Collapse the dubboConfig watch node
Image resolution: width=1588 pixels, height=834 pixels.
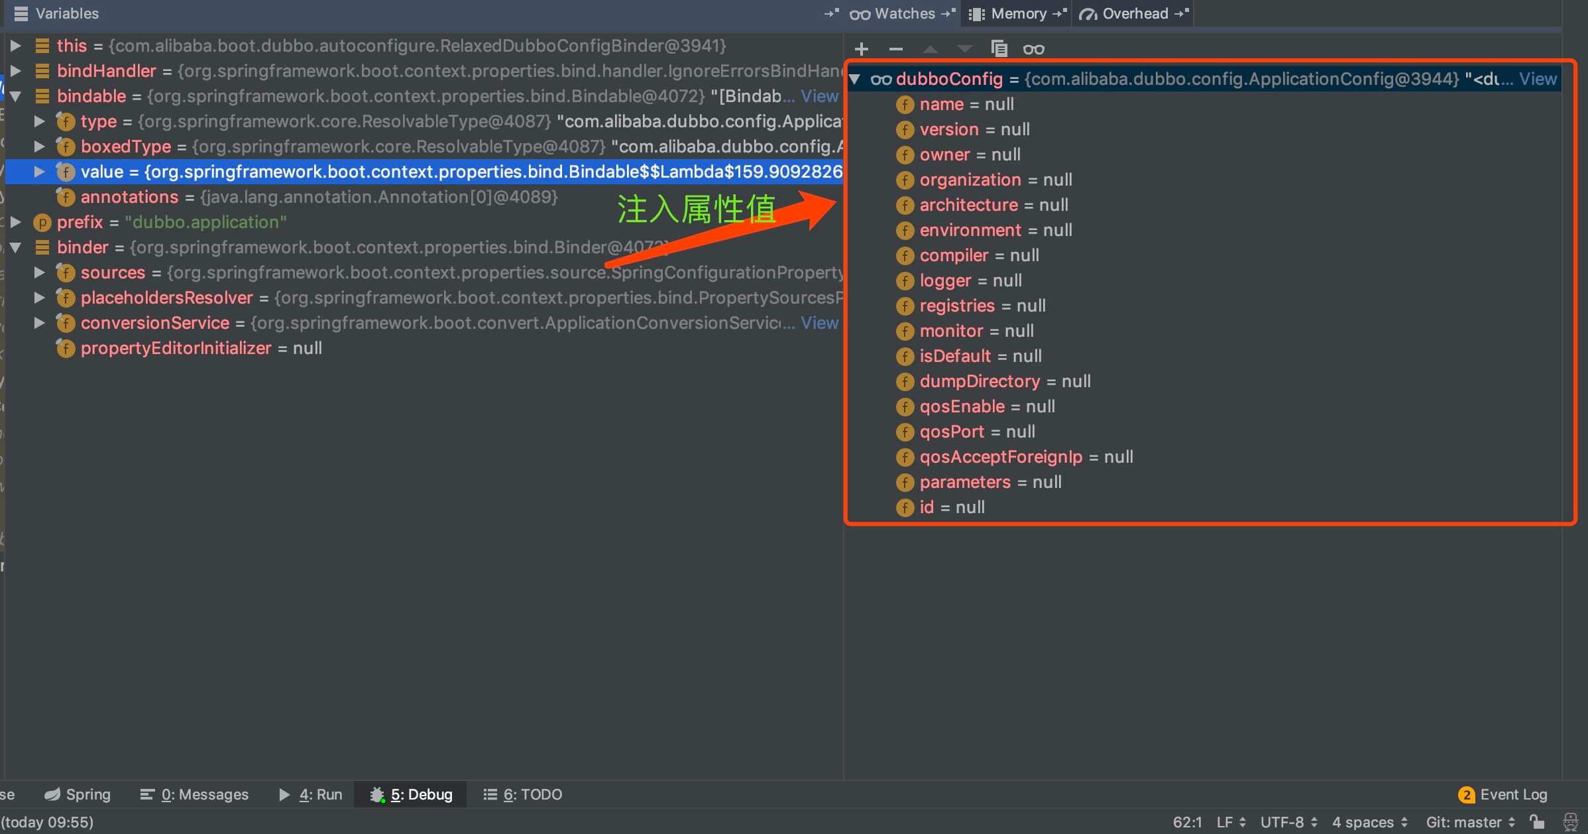pos(855,80)
